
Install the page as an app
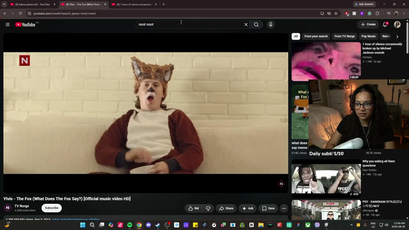point(322,13)
